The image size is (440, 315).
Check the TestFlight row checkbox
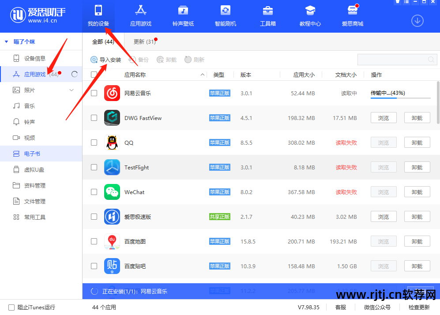coord(94,167)
